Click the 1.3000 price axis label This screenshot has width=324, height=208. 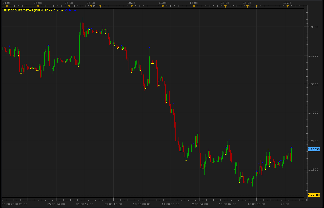pos(313,113)
